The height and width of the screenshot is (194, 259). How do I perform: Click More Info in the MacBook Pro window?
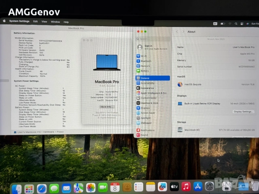(x=106, y=107)
